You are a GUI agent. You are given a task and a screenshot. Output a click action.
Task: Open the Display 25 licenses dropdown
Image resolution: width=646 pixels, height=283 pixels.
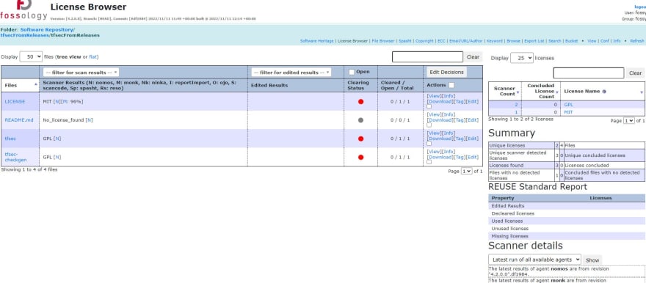[x=522, y=58]
